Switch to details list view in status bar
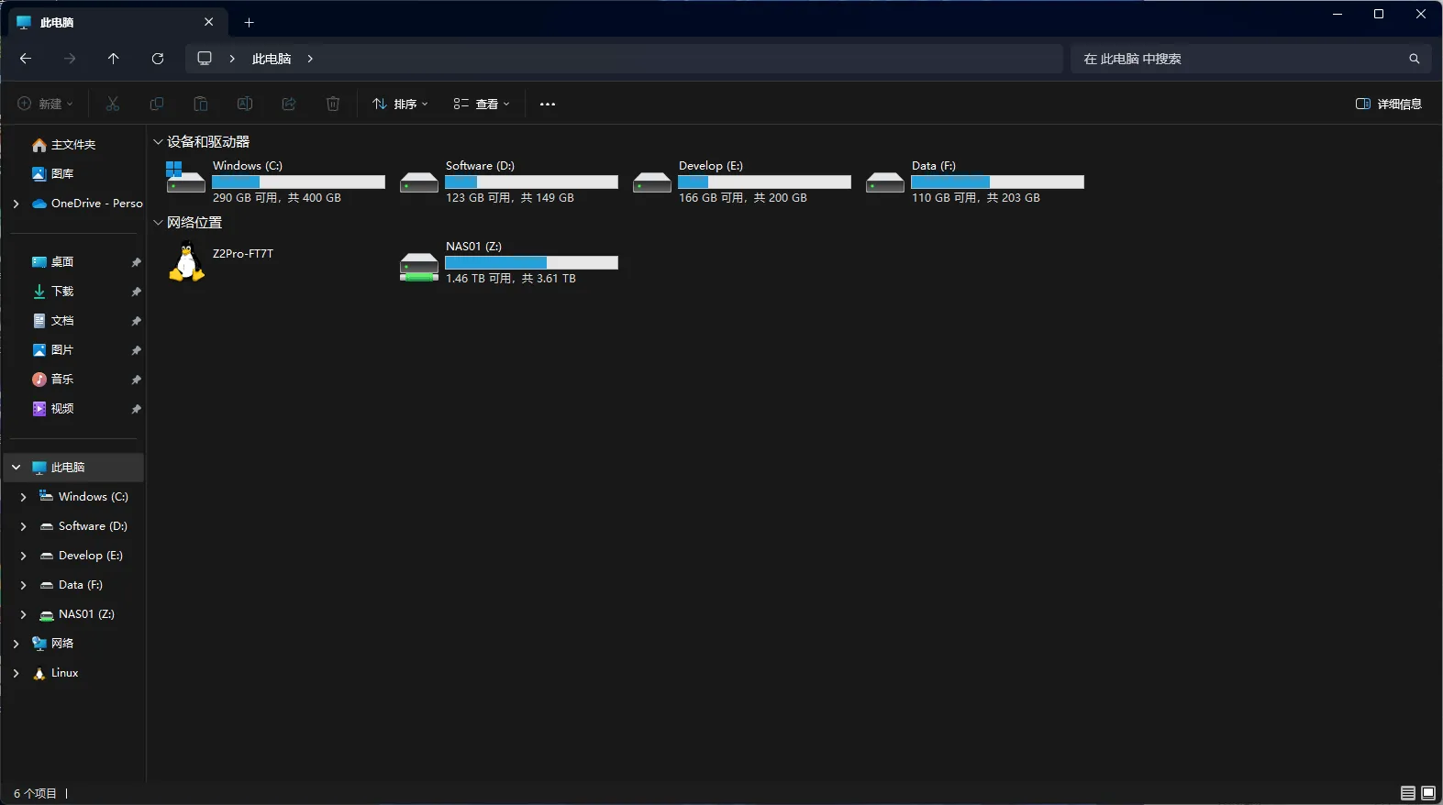Viewport: 1443px width, 805px height. (x=1407, y=793)
